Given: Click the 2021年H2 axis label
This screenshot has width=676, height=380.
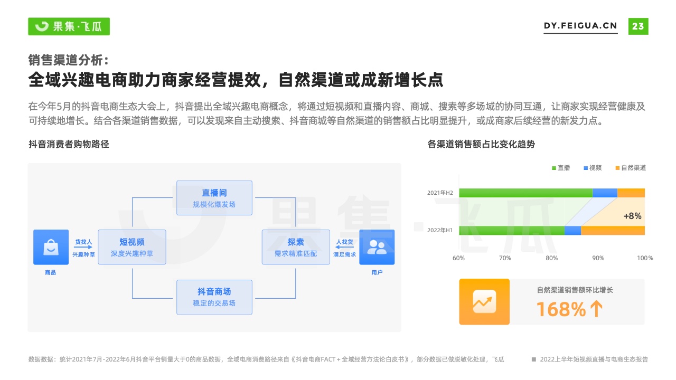Looking at the screenshot, I should (x=440, y=193).
